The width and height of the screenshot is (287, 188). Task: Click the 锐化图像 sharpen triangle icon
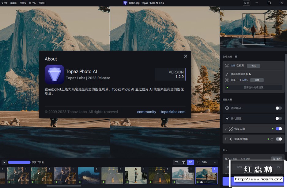(x=227, y=118)
